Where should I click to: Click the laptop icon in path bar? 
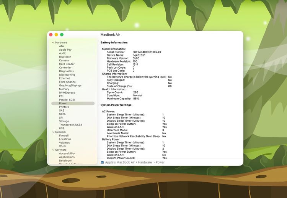click(x=102, y=162)
